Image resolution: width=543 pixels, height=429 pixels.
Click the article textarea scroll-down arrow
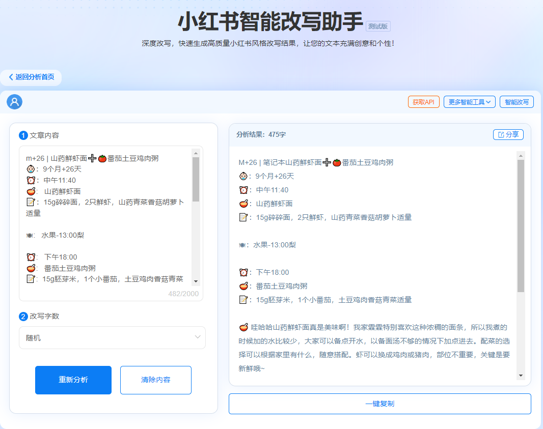196,281
